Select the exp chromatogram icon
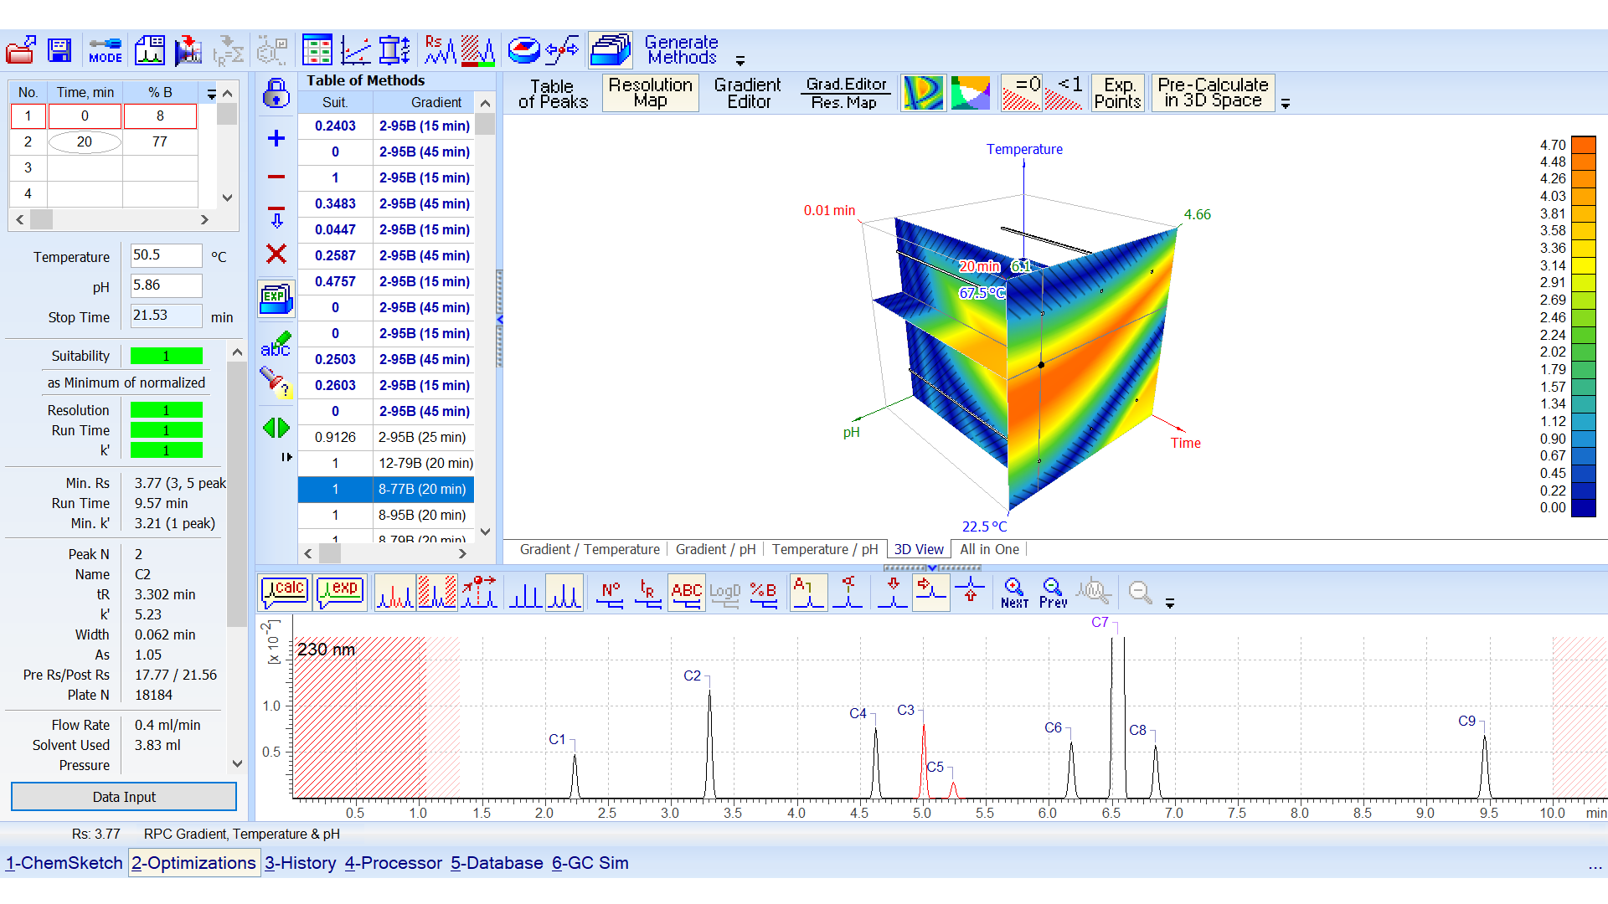 [x=339, y=592]
